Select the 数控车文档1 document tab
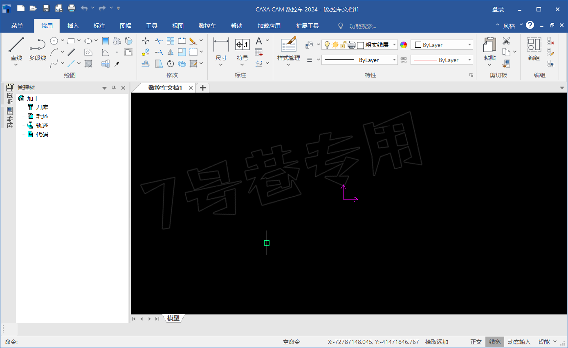 pyautogui.click(x=165, y=88)
